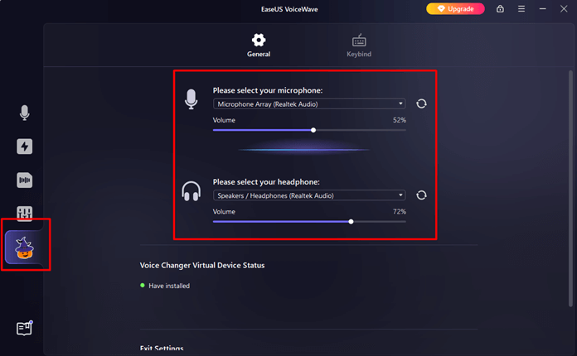Expand the Speakers / Headphones dropdown
Image resolution: width=577 pixels, height=356 pixels.
pos(309,195)
